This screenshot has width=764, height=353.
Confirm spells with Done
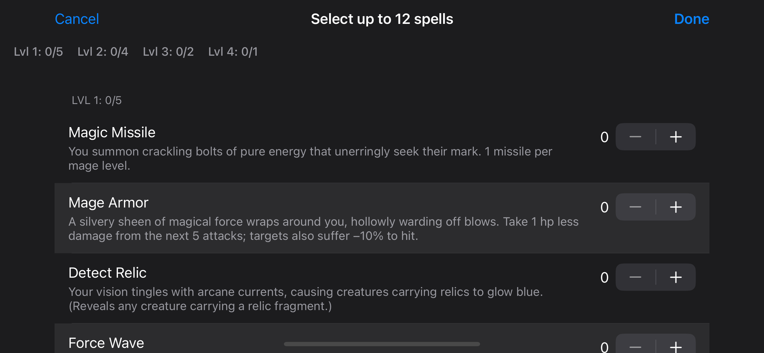[691, 19]
